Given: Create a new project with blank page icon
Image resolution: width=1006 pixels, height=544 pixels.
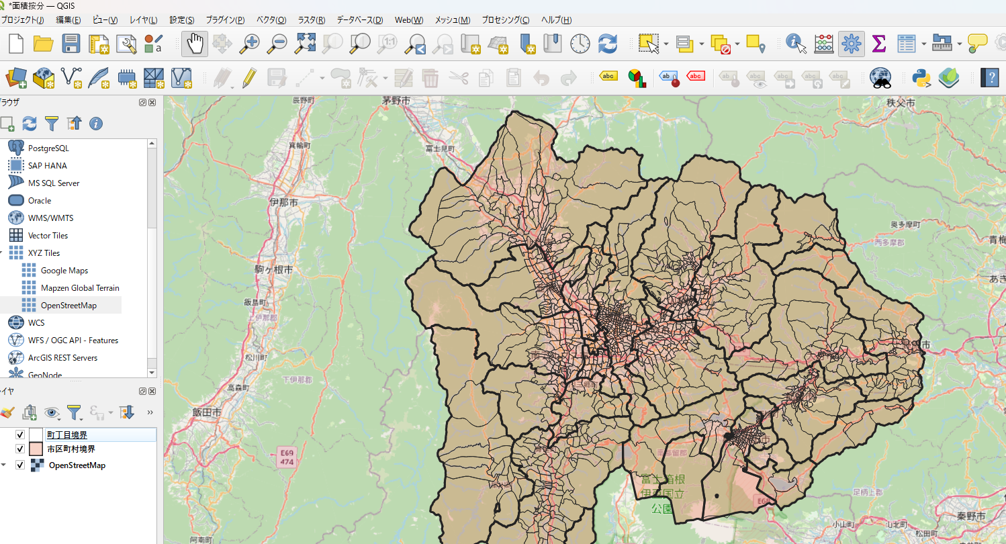Looking at the screenshot, I should coord(15,44).
